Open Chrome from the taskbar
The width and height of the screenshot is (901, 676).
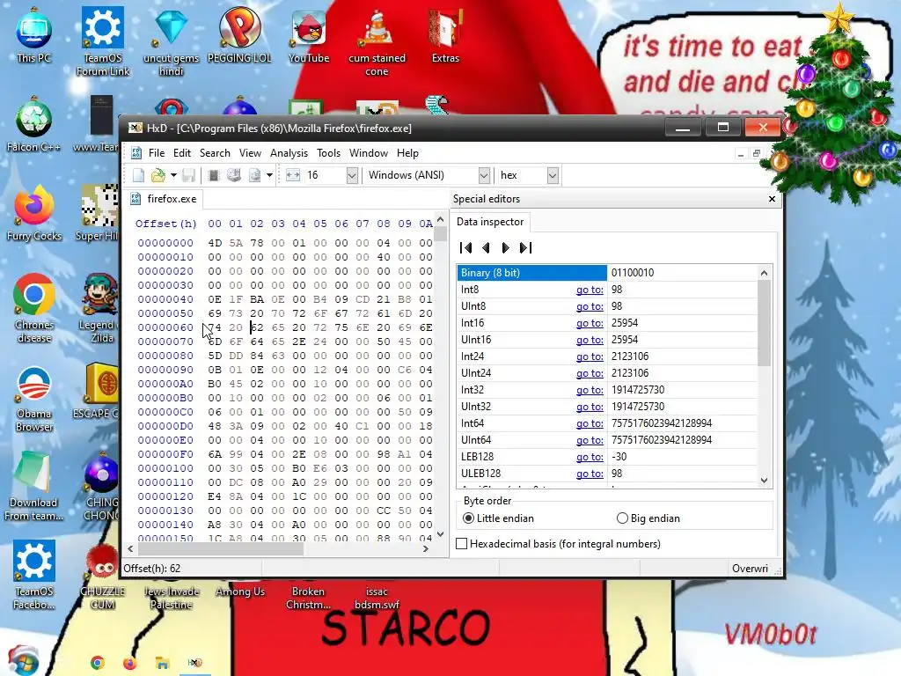coord(98,663)
